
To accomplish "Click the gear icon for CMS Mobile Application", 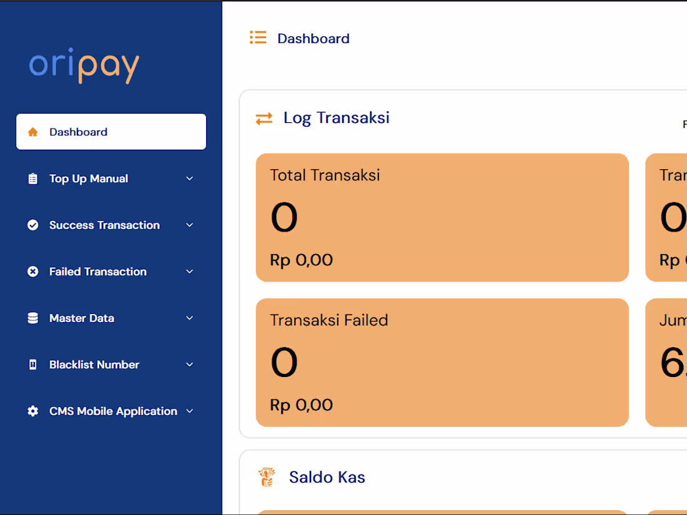I will (32, 411).
